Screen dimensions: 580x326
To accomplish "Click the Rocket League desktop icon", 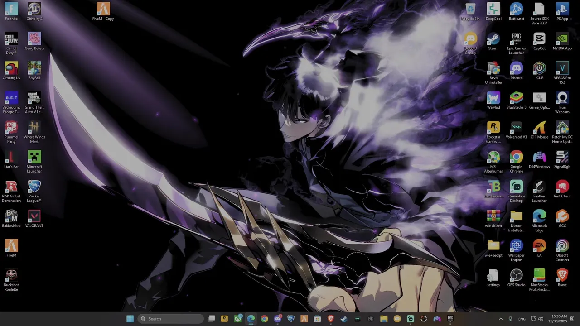I will [x=34, y=192].
